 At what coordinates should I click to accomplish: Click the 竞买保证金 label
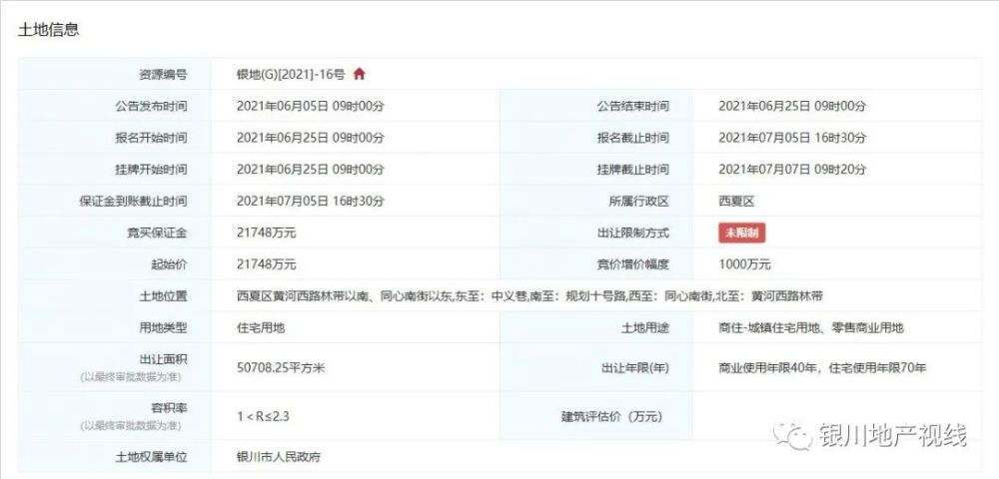(158, 233)
